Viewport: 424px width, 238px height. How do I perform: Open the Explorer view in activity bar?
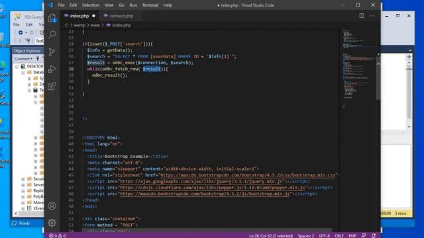(x=52, y=18)
